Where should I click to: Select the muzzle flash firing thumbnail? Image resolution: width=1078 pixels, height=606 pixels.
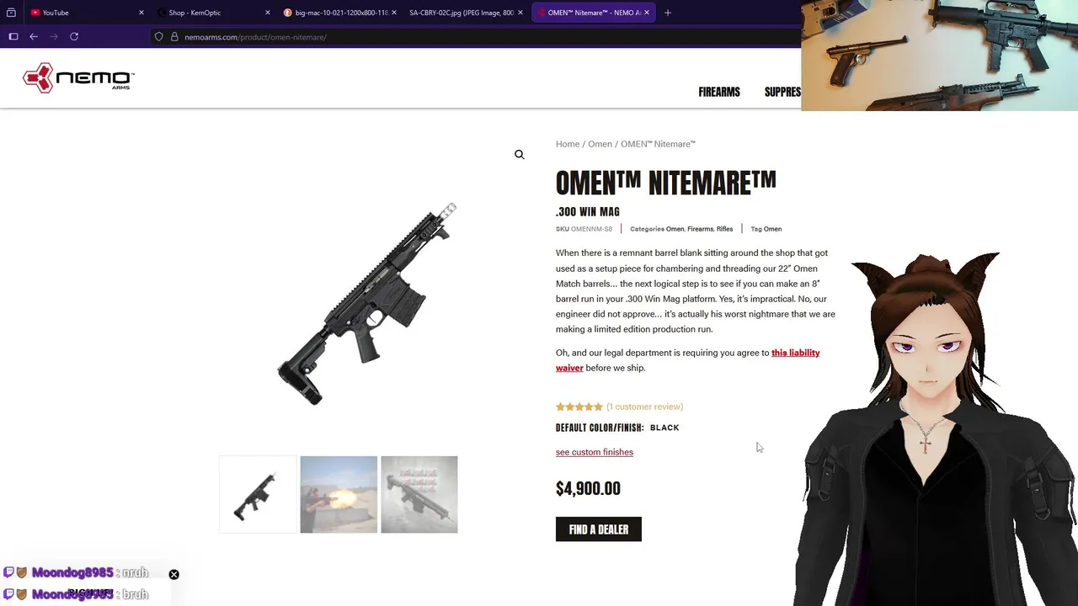coord(339,495)
